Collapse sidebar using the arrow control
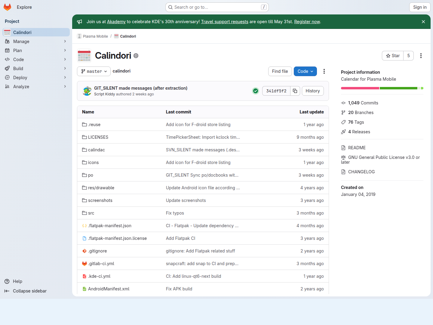This screenshot has width=433, height=325. pyautogui.click(x=7, y=291)
